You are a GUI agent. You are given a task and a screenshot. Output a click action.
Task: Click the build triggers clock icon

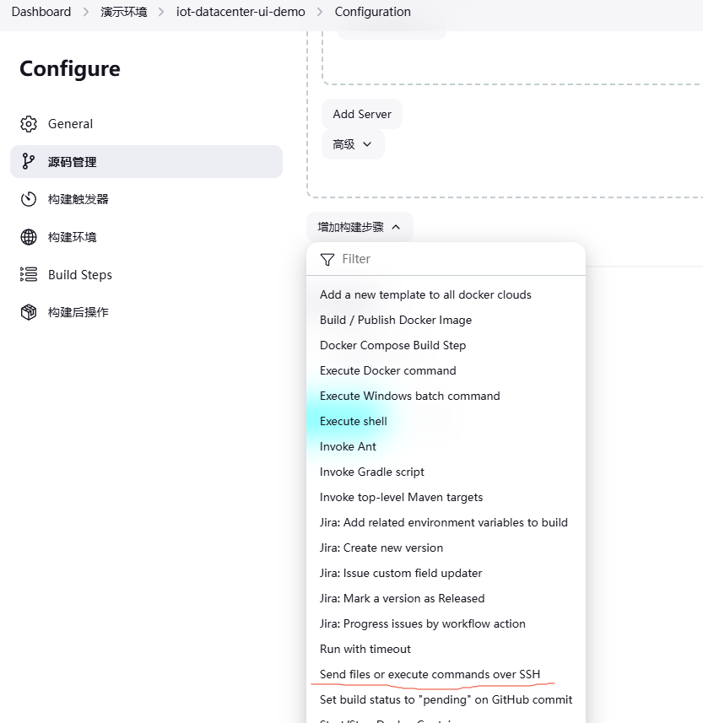(x=29, y=199)
